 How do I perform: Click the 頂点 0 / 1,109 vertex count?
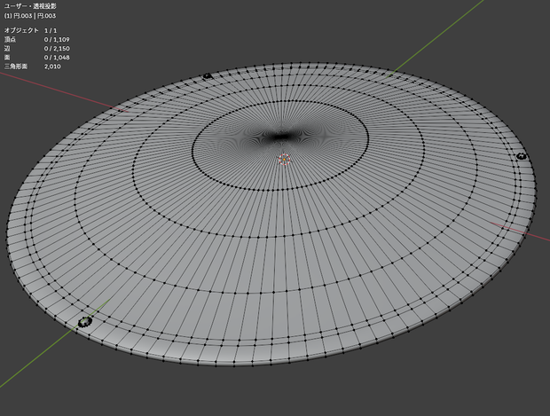pos(37,40)
